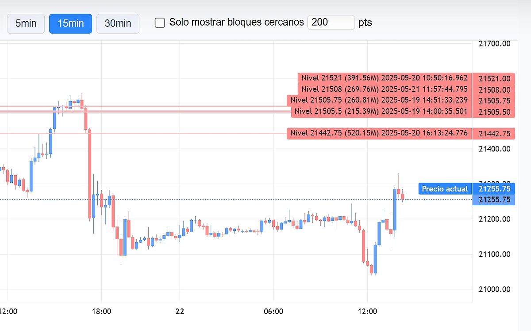Click the points input field showing 200
The width and height of the screenshot is (531, 331).
pyautogui.click(x=331, y=23)
